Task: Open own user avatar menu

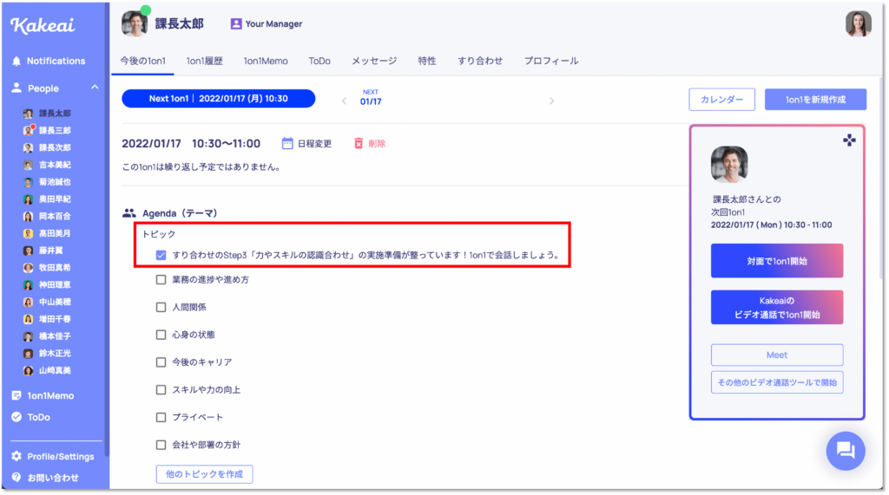Action: tap(859, 23)
